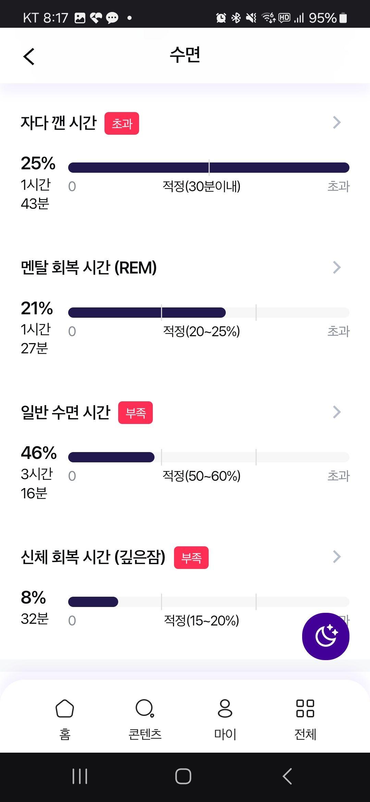Expand 멘탈 회복 시간 (REM) chevron
Image resolution: width=370 pixels, height=802 pixels.
click(337, 267)
